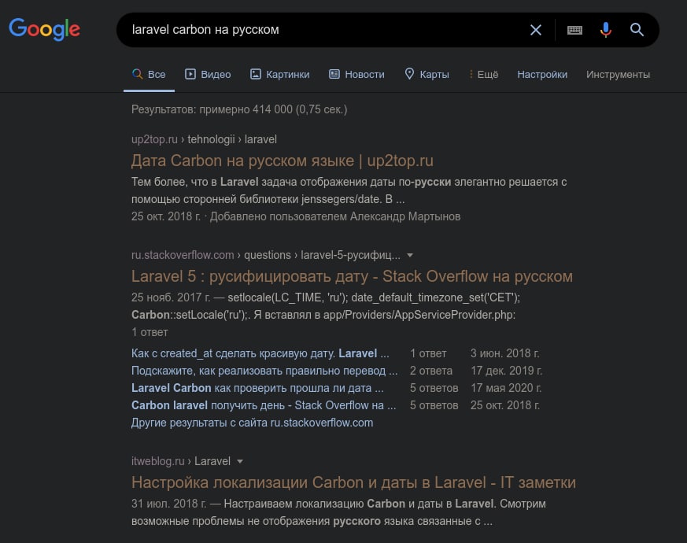This screenshot has height=543, width=687.
Task: Open result Настройка локализации Carbon и даты в Laravel
Action: (x=353, y=482)
